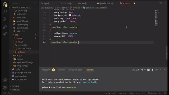The width and height of the screenshot is (169, 95).
Task: Open terminal panel more actions ellipsis
Action: coord(157,70)
